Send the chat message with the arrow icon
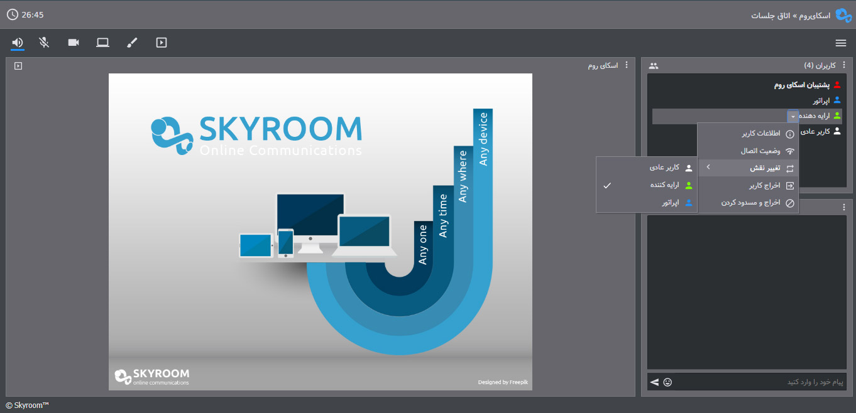The image size is (856, 413). tap(654, 382)
